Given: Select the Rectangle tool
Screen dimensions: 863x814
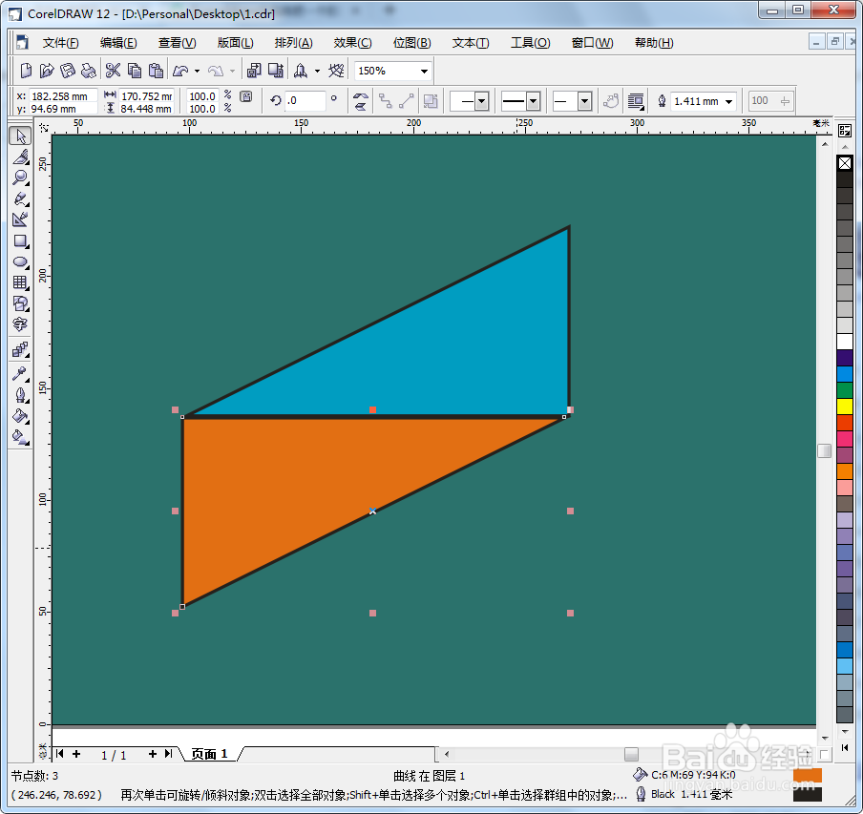Looking at the screenshot, I should pyautogui.click(x=20, y=240).
